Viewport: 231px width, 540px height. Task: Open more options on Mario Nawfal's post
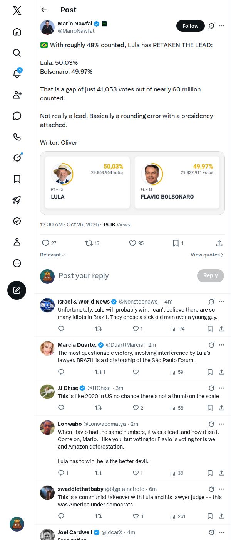pyautogui.click(x=221, y=26)
